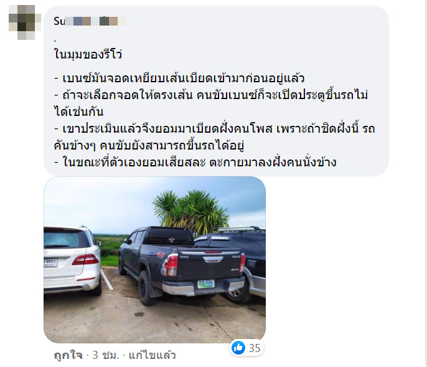This screenshot has width=427, height=367.
Task: Click the last line starting ในขณะที่ตัวเอง
Action: 195,162
